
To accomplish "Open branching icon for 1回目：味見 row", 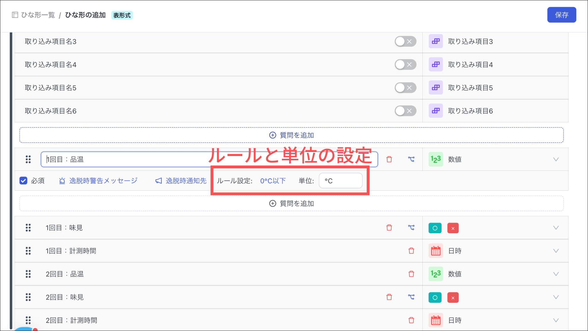I will (411, 228).
